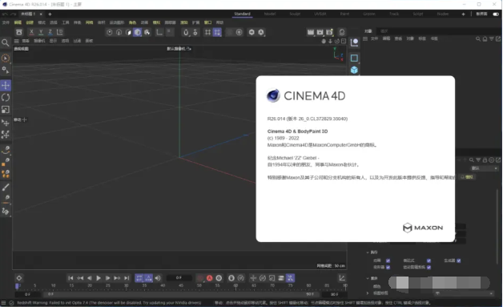The height and width of the screenshot is (307, 503).
Task: Play the animation forward
Action: point(99,278)
